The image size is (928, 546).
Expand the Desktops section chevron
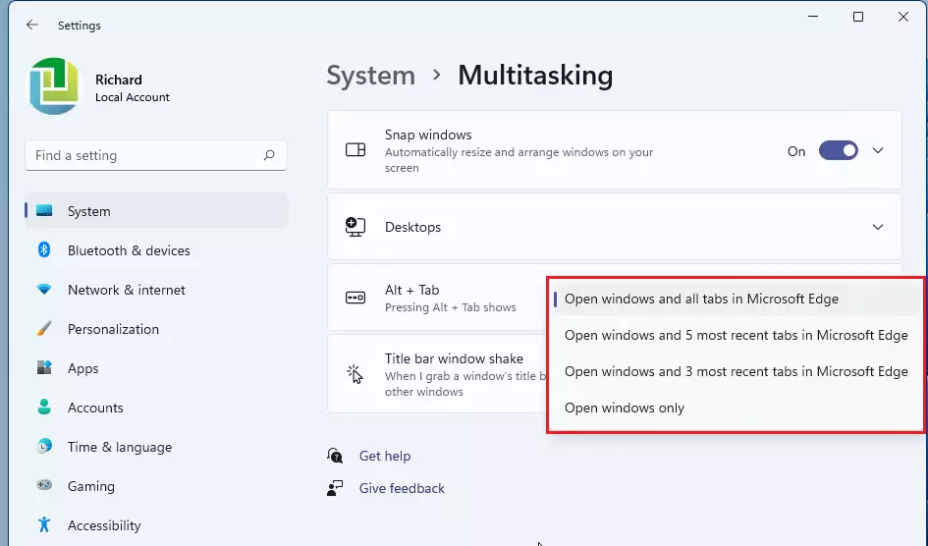[x=878, y=227]
